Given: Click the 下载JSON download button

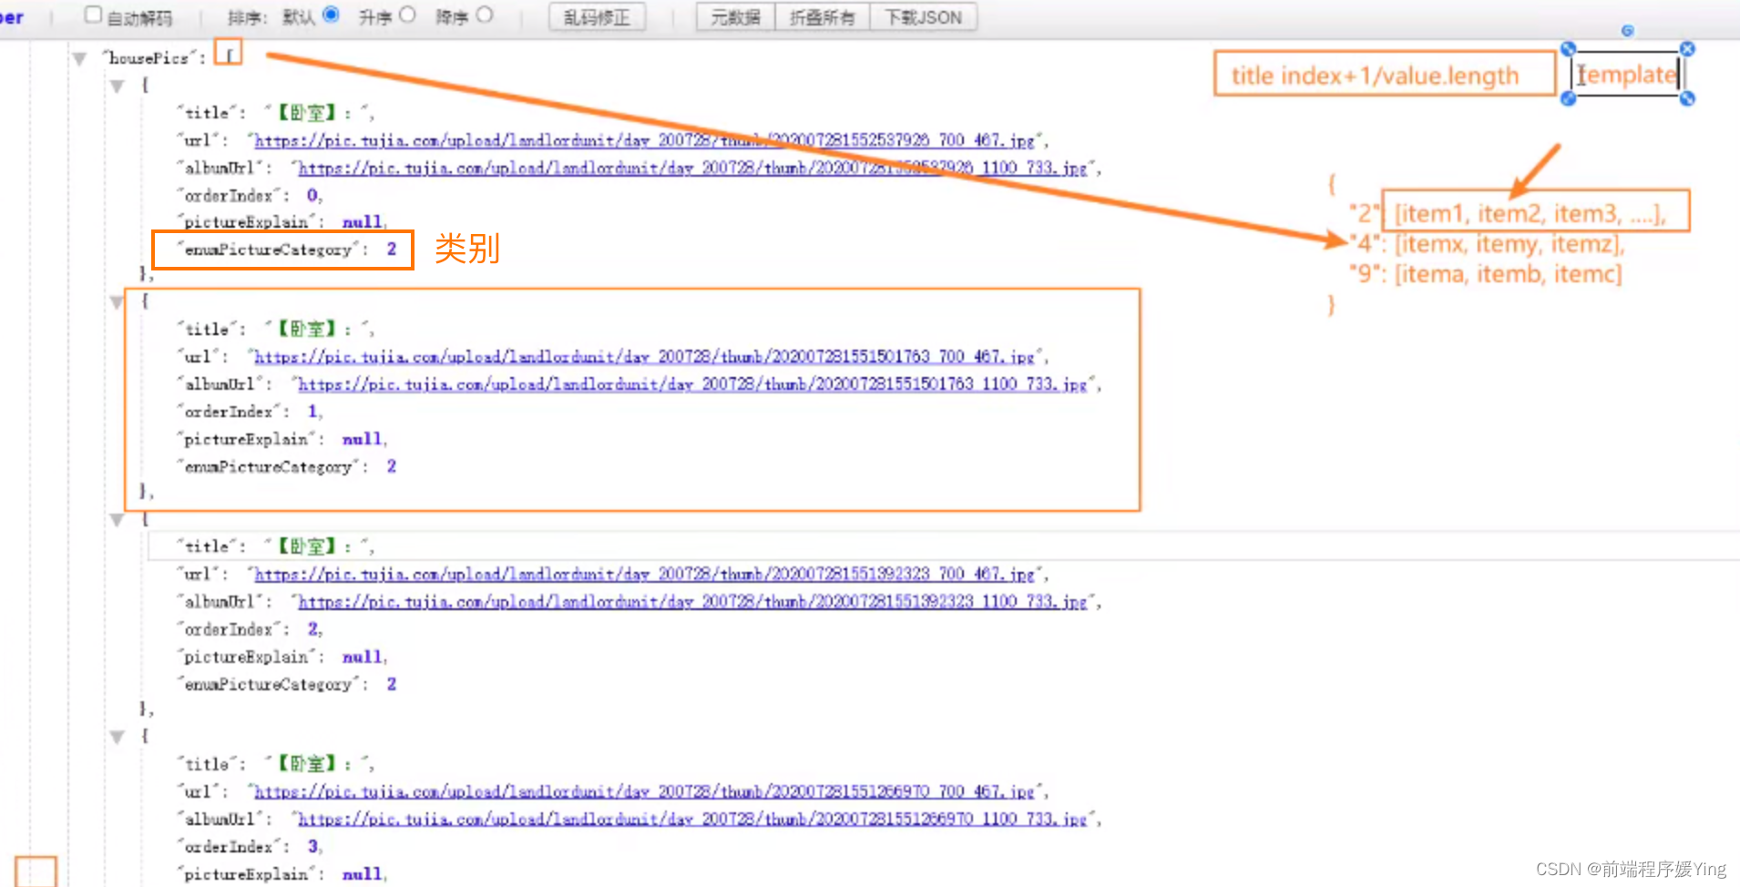Looking at the screenshot, I should [924, 15].
